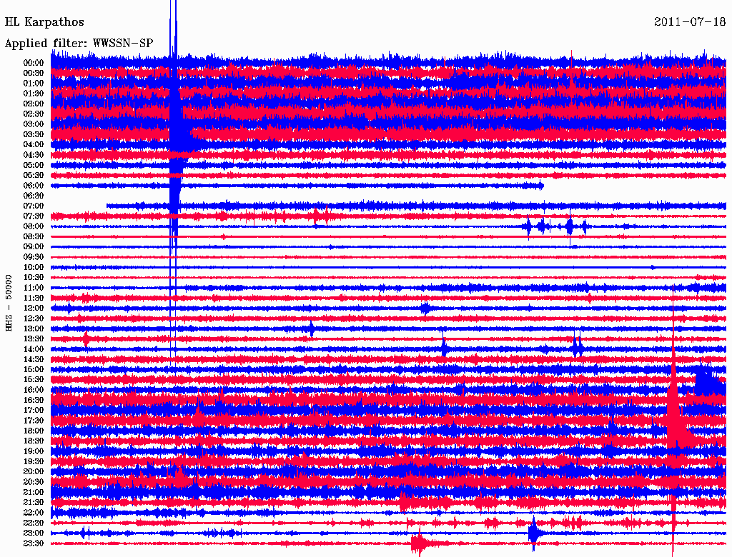The width and height of the screenshot is (732, 557).
Task: Select the 18:00 time label
Action: pyautogui.click(x=34, y=431)
